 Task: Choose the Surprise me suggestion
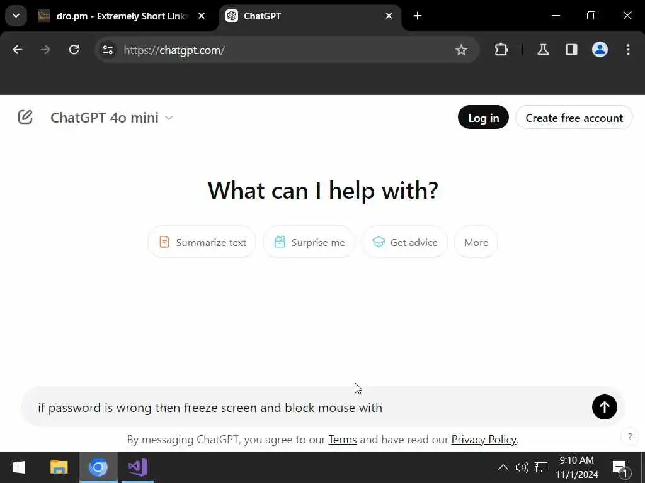[x=309, y=242]
